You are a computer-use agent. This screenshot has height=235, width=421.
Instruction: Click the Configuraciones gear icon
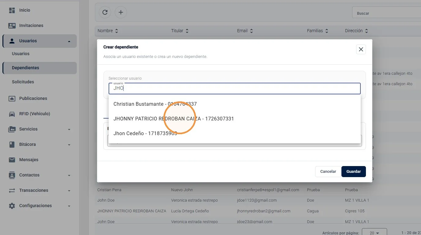coord(12,206)
